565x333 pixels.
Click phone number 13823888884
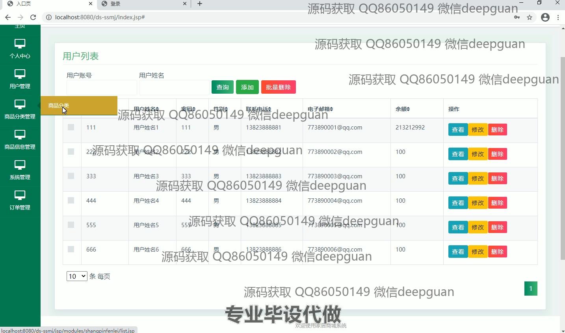(264, 201)
